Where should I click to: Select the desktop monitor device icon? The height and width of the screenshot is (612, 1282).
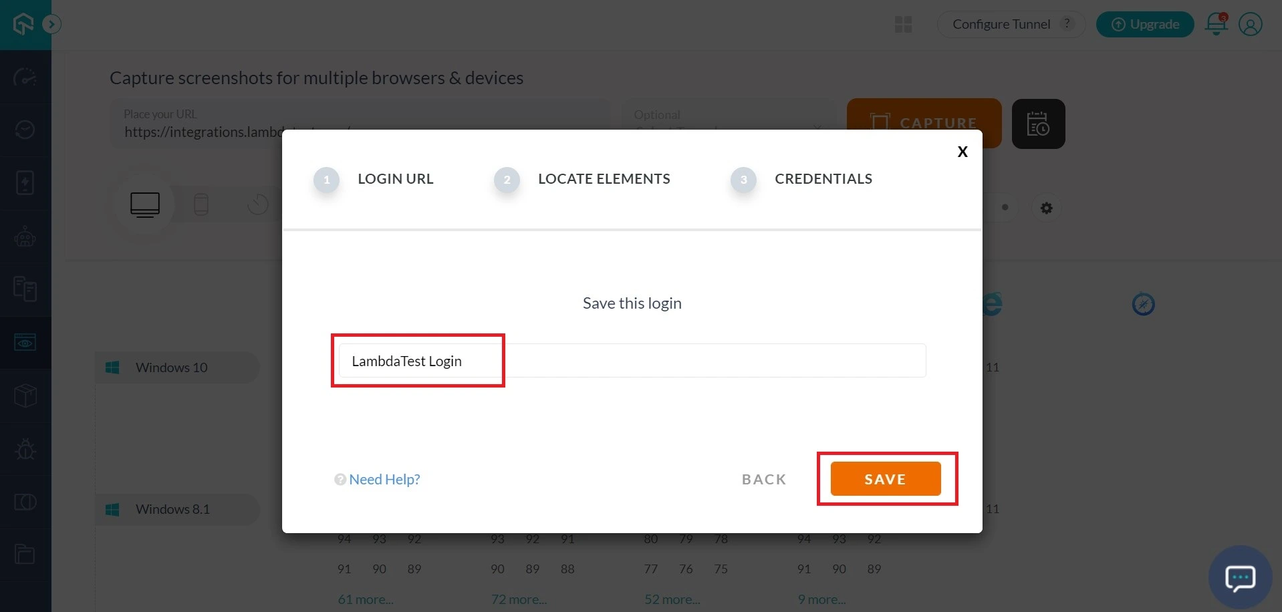tap(145, 204)
